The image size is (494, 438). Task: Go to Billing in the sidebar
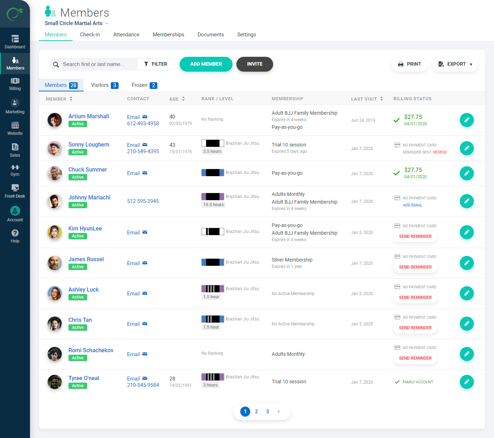(15, 84)
